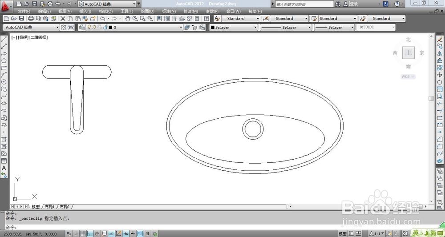Select the Arc draw tool
The height and width of the screenshot is (237, 445).
click(4, 75)
